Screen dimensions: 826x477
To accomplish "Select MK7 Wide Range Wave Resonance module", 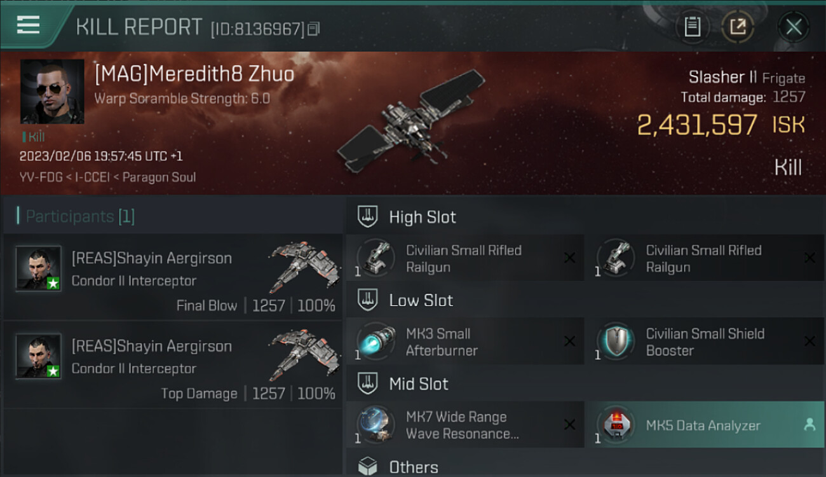I will [465, 425].
